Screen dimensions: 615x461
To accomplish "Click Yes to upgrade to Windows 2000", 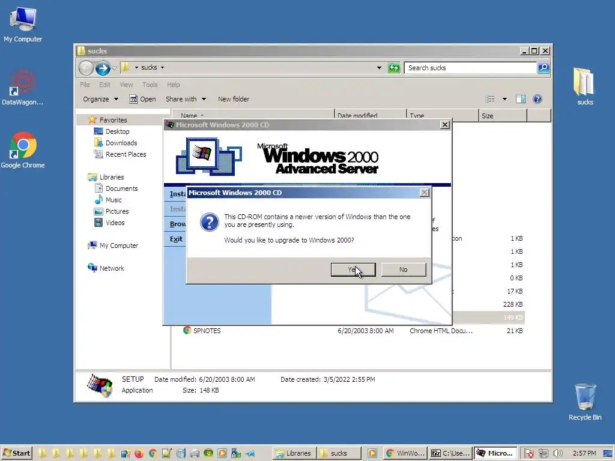I will pyautogui.click(x=353, y=270).
